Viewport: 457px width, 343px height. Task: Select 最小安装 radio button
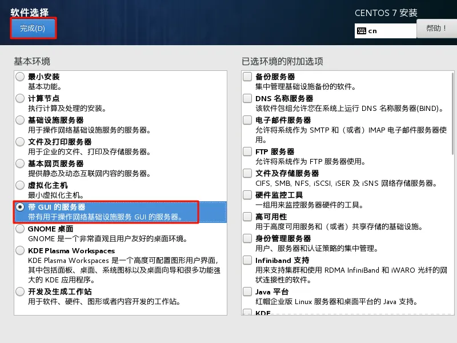tap(20, 77)
